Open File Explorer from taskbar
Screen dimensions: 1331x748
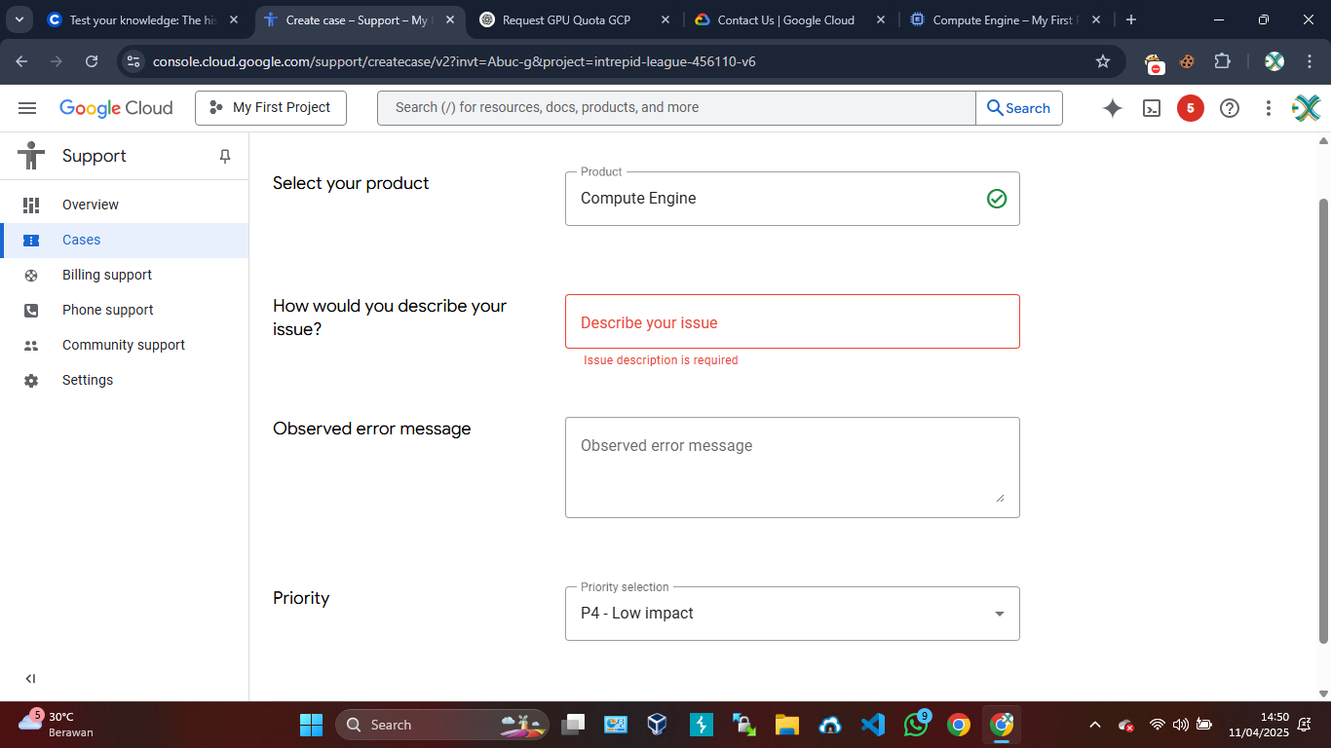pyautogui.click(x=786, y=725)
